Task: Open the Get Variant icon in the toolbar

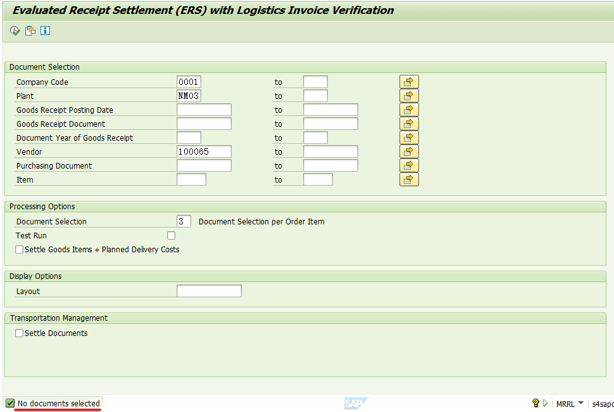Action: coord(30,30)
